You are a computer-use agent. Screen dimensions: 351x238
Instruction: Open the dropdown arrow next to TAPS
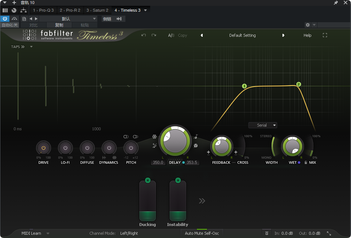click(x=31, y=47)
